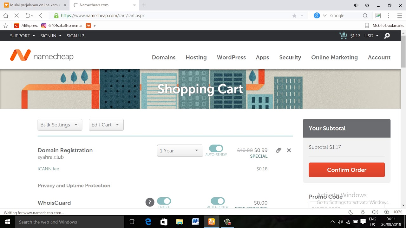This screenshot has height=228, width=406.
Task: Remove domain registration with the X icon
Action: click(x=289, y=150)
